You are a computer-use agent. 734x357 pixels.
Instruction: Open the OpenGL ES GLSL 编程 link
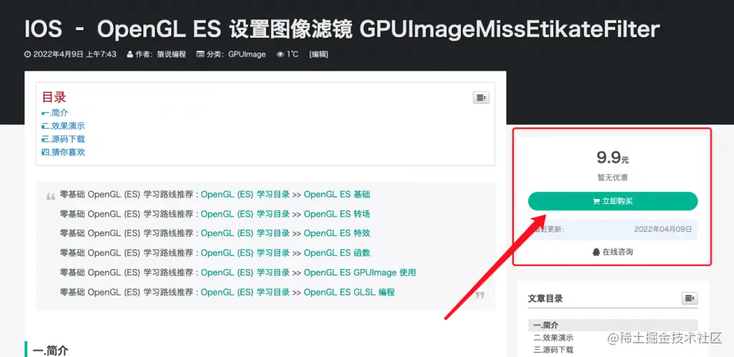[x=349, y=292]
